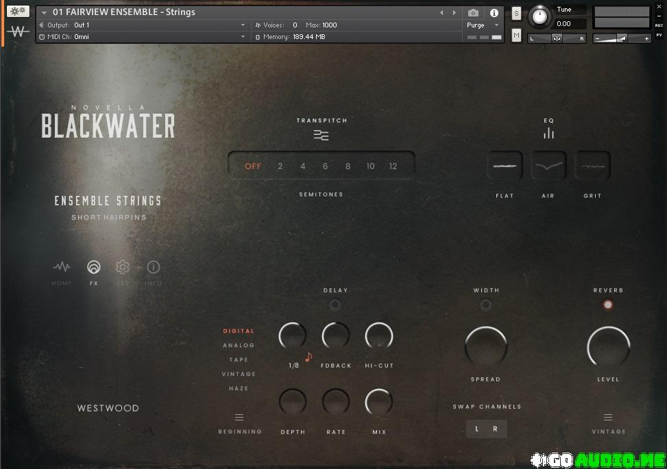Image resolution: width=667 pixels, height=469 pixels.
Task: Click the settings gear icon in the sidebar
Action: coord(123,267)
